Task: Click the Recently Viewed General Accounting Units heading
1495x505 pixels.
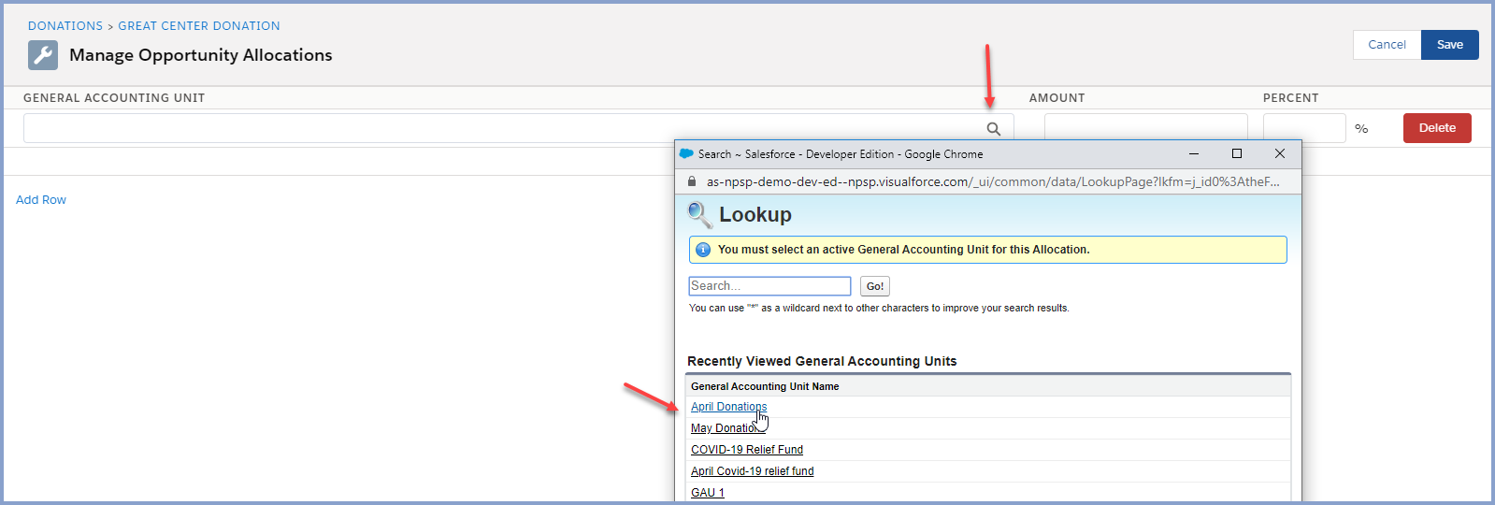Action: (822, 361)
